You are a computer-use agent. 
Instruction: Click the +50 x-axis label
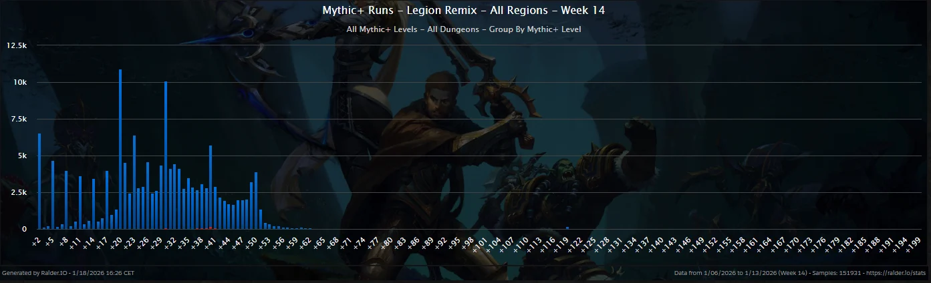click(x=250, y=242)
